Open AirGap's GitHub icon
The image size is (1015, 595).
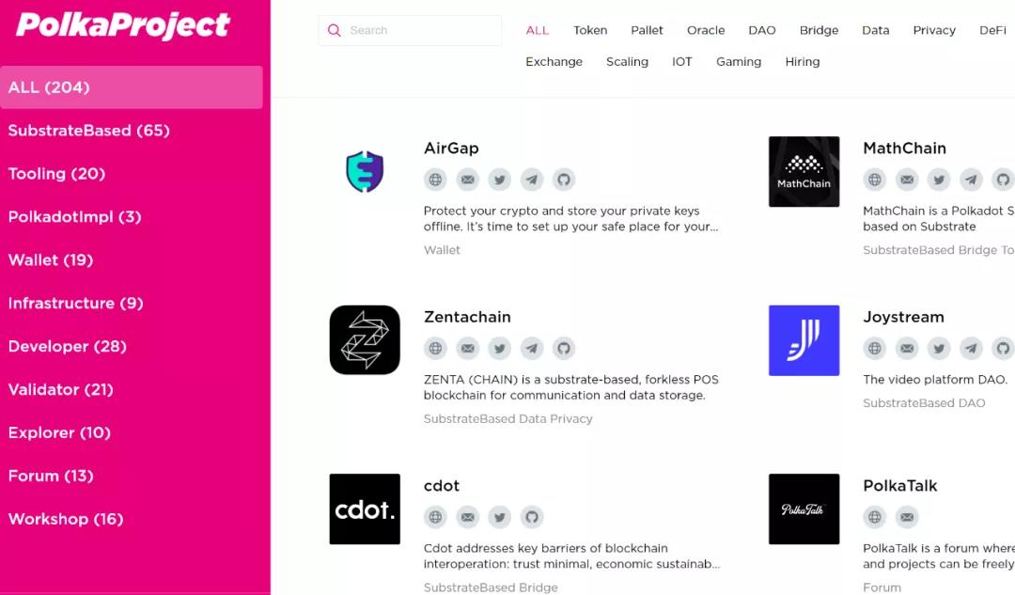coord(564,180)
